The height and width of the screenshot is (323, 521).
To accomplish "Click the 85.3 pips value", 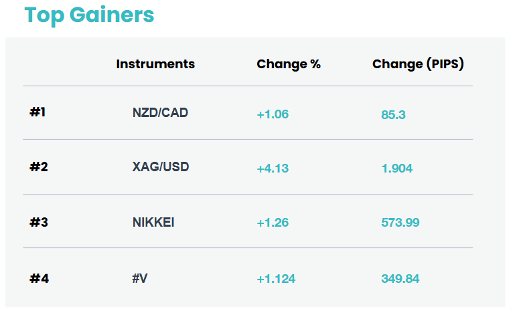I will (x=393, y=115).
